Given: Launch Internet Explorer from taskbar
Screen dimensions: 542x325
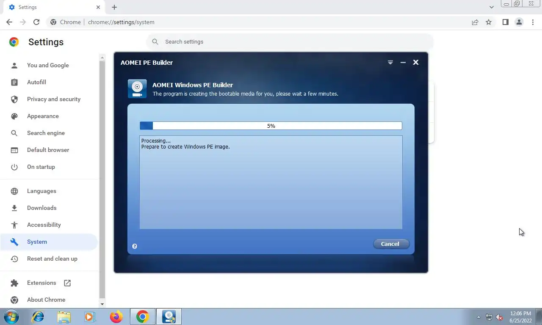Looking at the screenshot, I should [38, 317].
